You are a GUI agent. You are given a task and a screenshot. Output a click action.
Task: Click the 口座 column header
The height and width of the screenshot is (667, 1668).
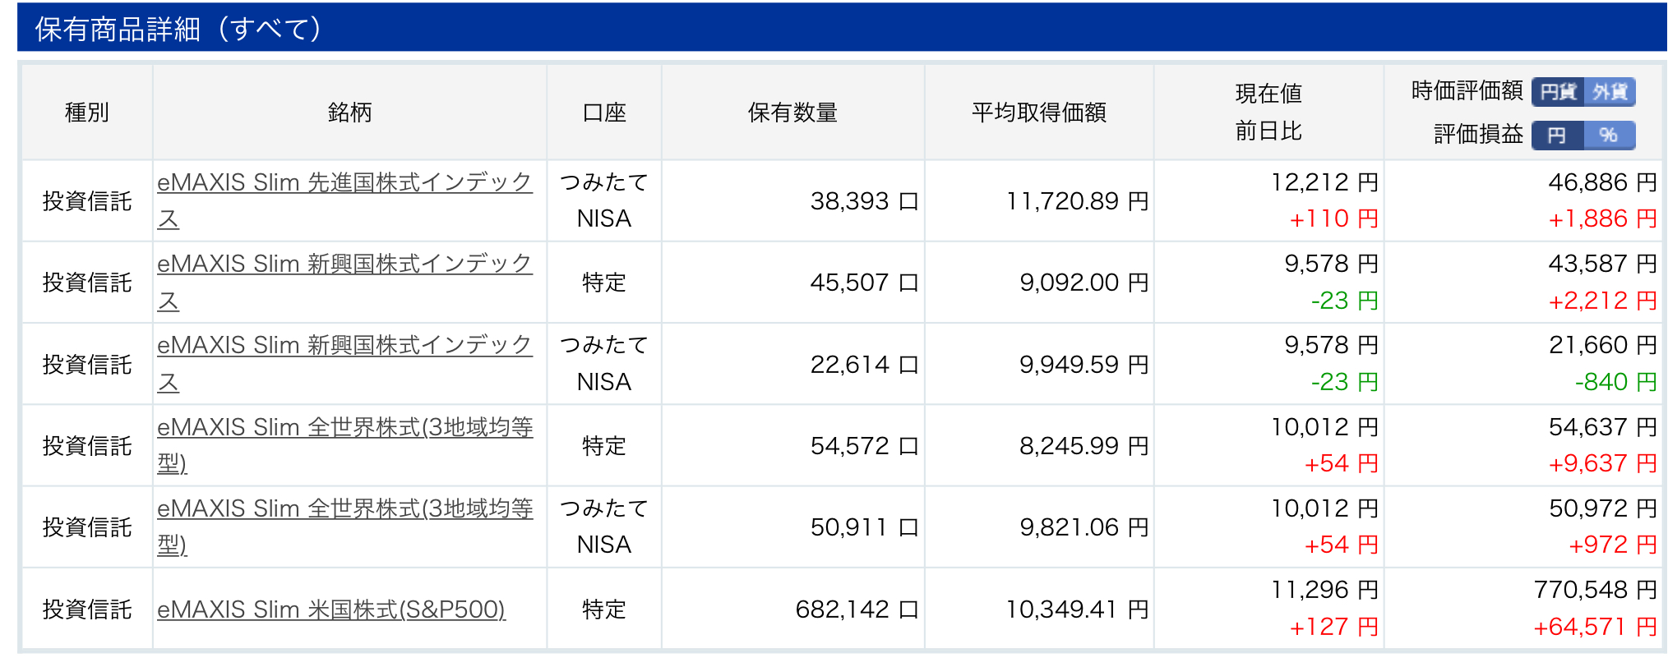click(x=604, y=113)
